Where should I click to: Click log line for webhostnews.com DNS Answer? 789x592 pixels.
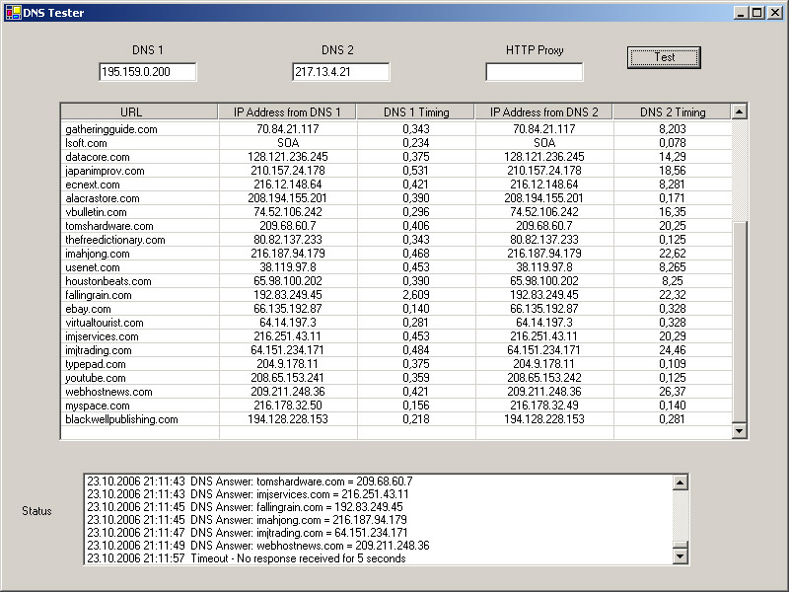pos(257,546)
